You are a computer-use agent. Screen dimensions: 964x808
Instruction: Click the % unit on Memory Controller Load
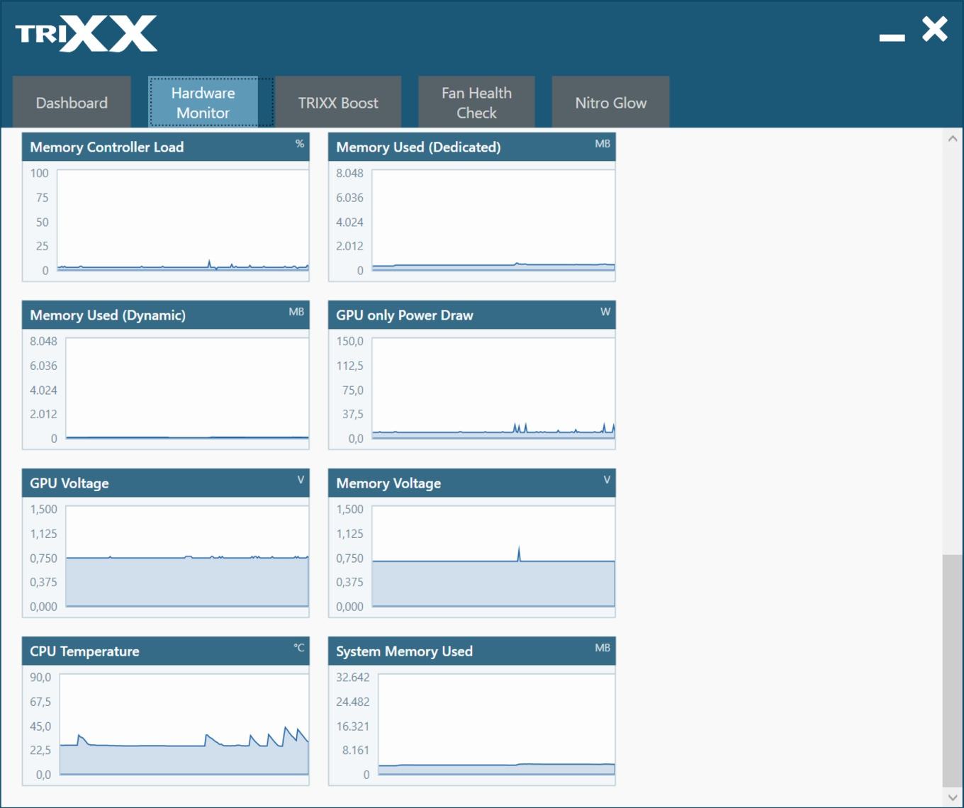[x=300, y=144]
